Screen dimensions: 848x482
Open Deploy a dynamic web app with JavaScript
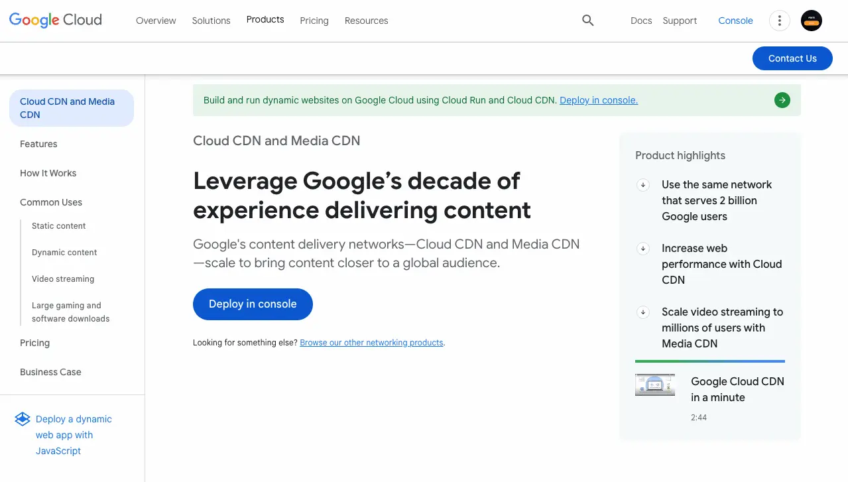[x=74, y=435]
